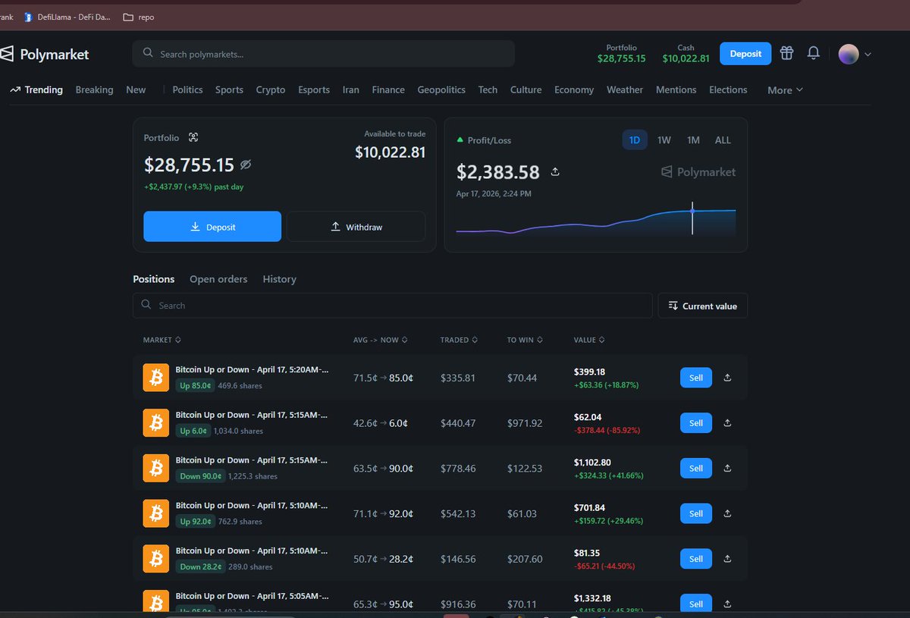Click the Deposit button in header
The height and width of the screenshot is (618, 910).
(x=745, y=54)
